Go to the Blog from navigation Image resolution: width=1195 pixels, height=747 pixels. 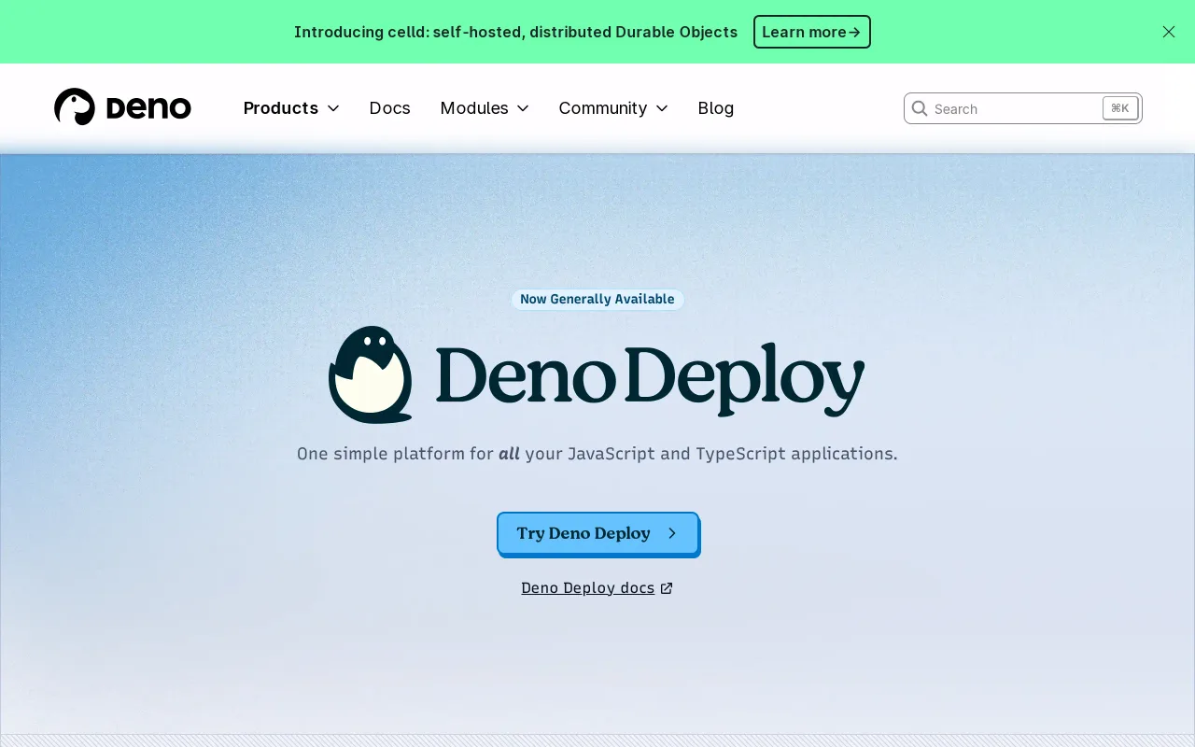tap(716, 108)
